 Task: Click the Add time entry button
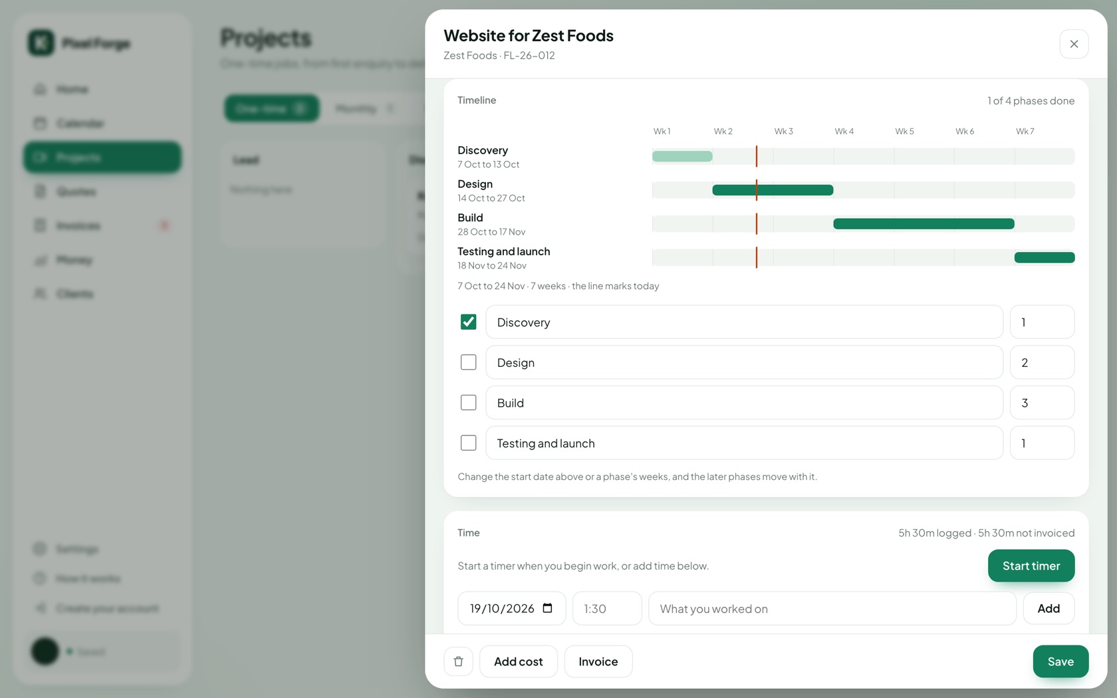click(x=1049, y=608)
